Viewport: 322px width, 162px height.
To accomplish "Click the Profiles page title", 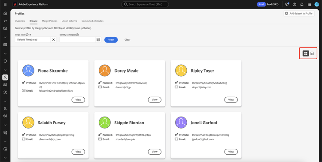I will [x=20, y=14].
